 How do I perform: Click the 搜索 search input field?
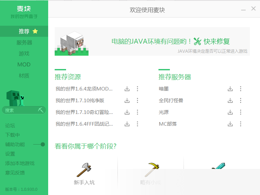24,110
